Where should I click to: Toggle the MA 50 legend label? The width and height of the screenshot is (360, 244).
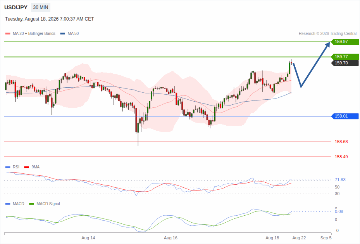pyautogui.click(x=73, y=33)
